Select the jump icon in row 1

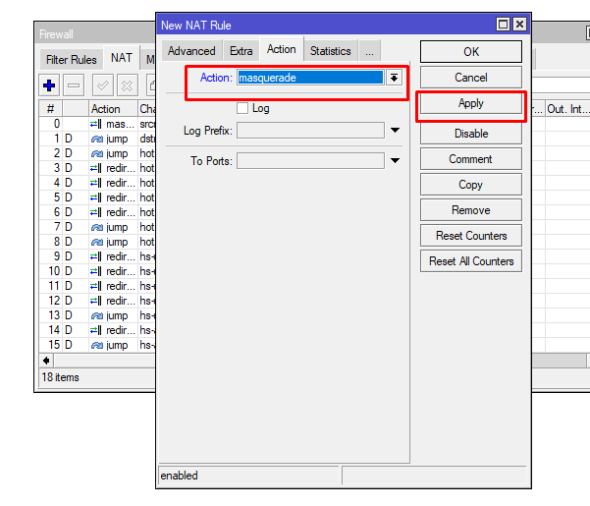click(x=96, y=140)
